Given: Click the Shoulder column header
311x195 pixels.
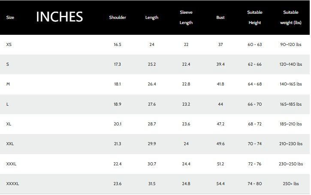Looking at the screenshot, I should tap(118, 18).
